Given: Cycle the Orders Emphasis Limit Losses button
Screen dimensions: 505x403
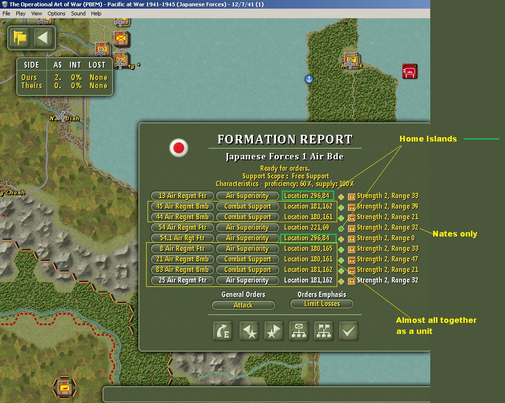Looking at the screenshot, I should point(322,304).
